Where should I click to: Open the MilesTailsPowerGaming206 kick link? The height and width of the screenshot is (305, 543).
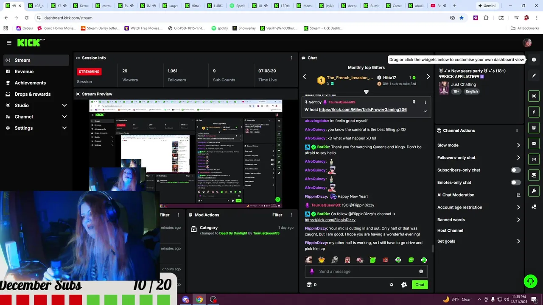(x=363, y=110)
